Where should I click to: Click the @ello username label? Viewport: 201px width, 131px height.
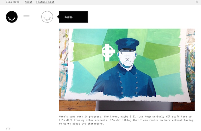(x=69, y=17)
